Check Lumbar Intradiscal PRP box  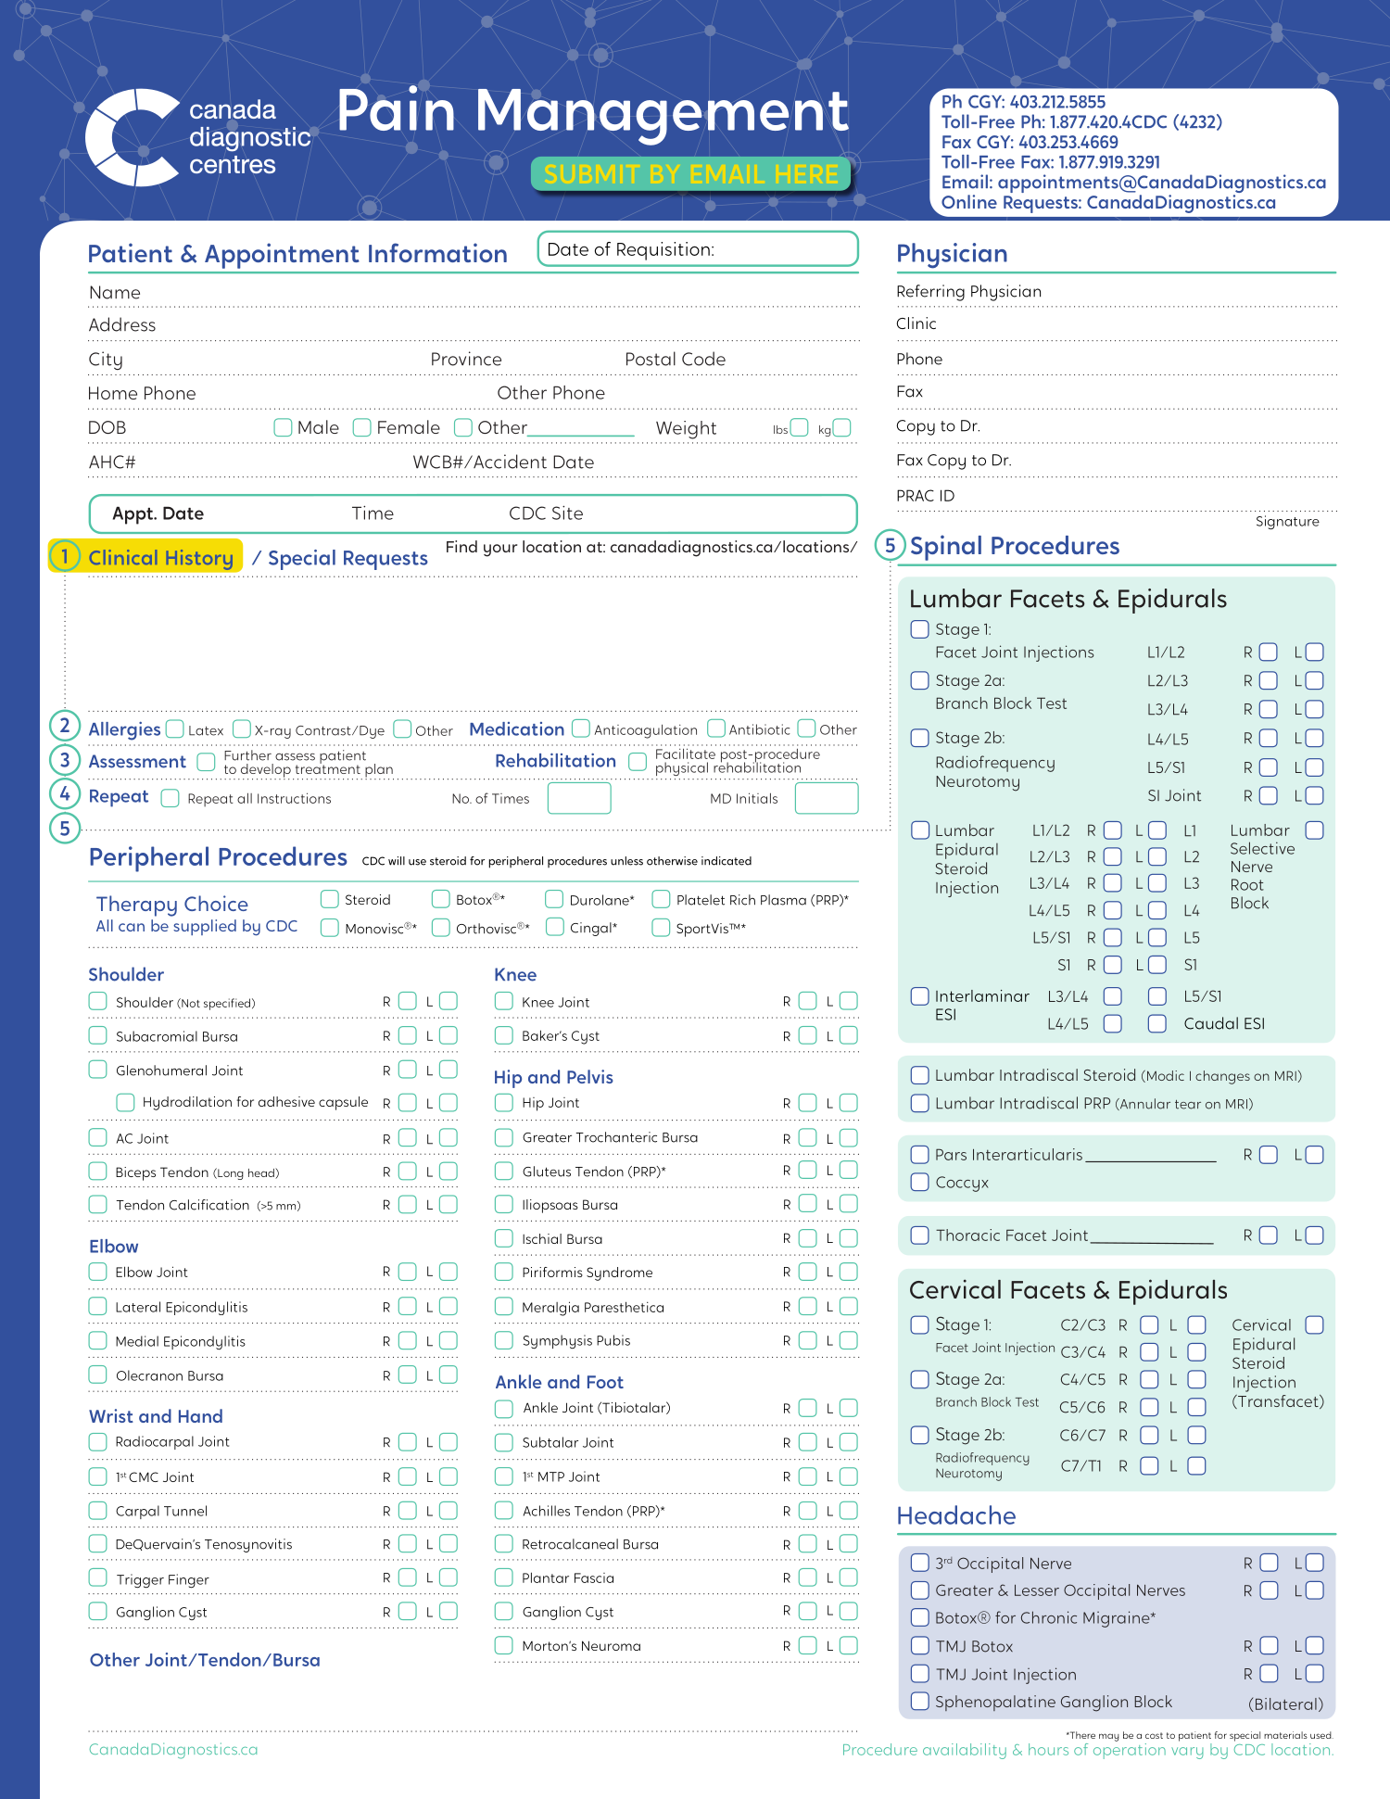tap(919, 1103)
